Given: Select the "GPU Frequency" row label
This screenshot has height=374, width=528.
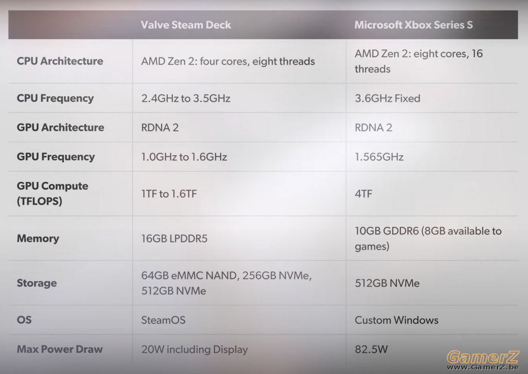Looking at the screenshot, I should (x=55, y=157).
